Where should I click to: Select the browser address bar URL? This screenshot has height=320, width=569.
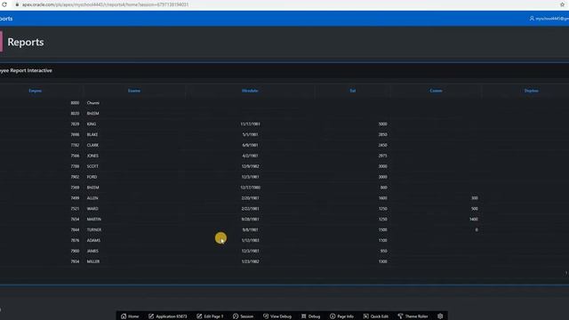(105, 4)
